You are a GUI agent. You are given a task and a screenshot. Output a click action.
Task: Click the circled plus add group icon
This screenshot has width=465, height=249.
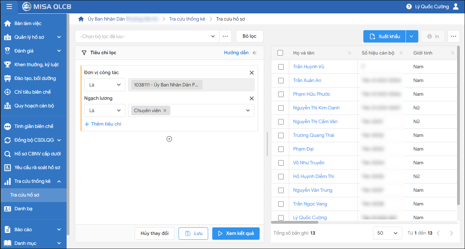[169, 139]
